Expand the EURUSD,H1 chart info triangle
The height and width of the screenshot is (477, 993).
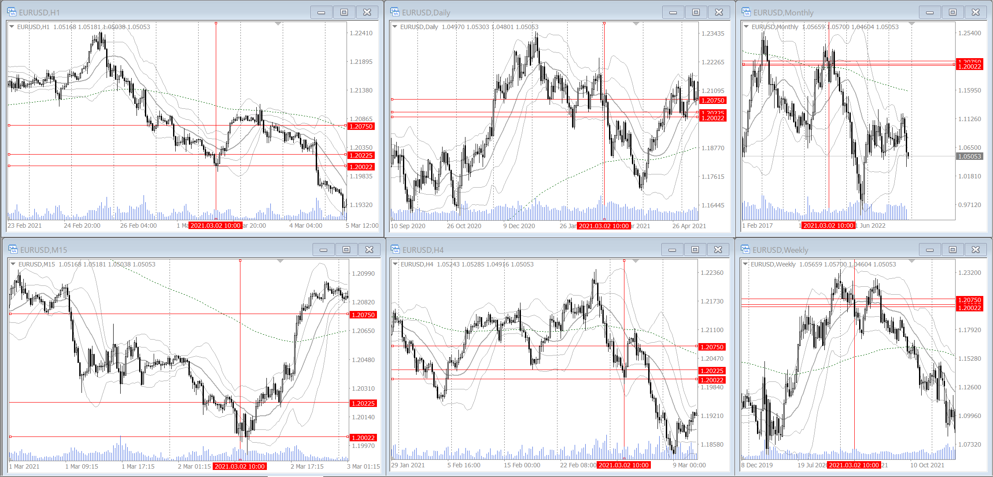click(11, 27)
